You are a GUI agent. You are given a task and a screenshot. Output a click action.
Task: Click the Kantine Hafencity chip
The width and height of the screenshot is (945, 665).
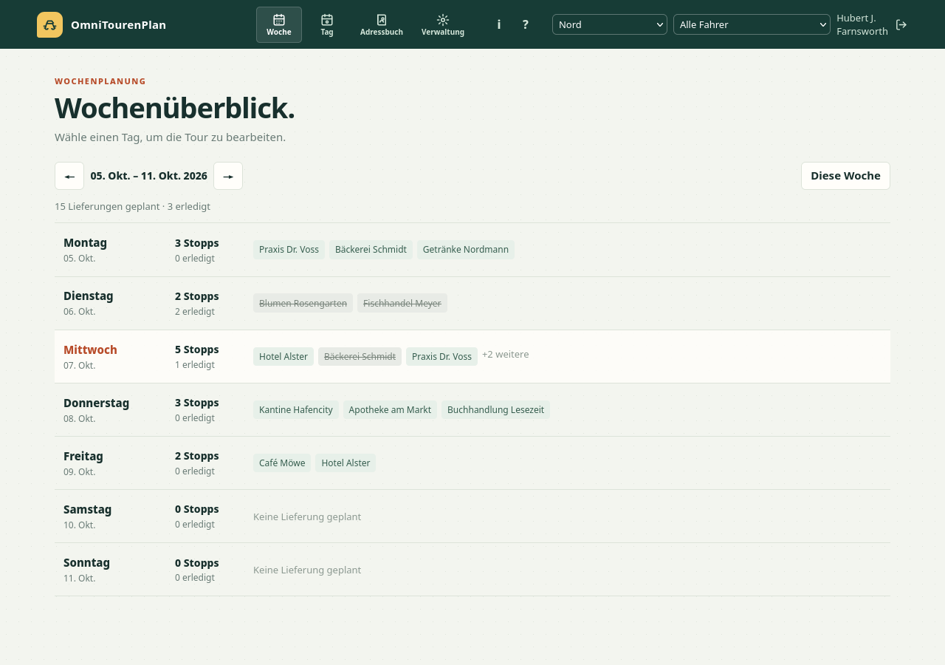(x=296, y=409)
